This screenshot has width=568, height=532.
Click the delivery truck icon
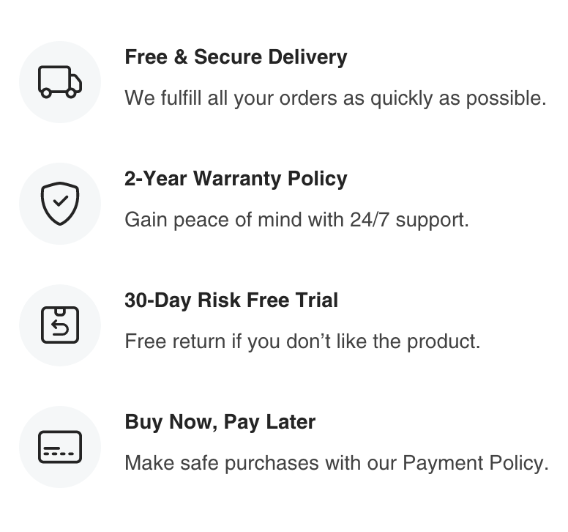click(x=60, y=82)
